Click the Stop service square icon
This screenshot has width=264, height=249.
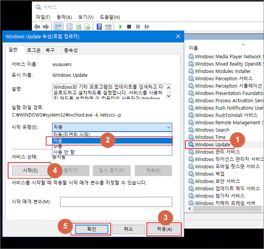(x=129, y=27)
